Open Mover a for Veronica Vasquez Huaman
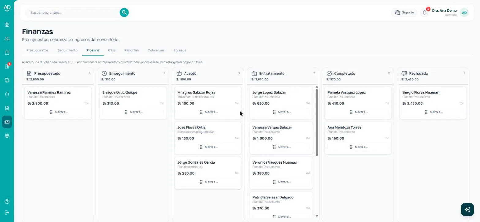The height and width of the screenshot is (222, 480). coord(281,182)
